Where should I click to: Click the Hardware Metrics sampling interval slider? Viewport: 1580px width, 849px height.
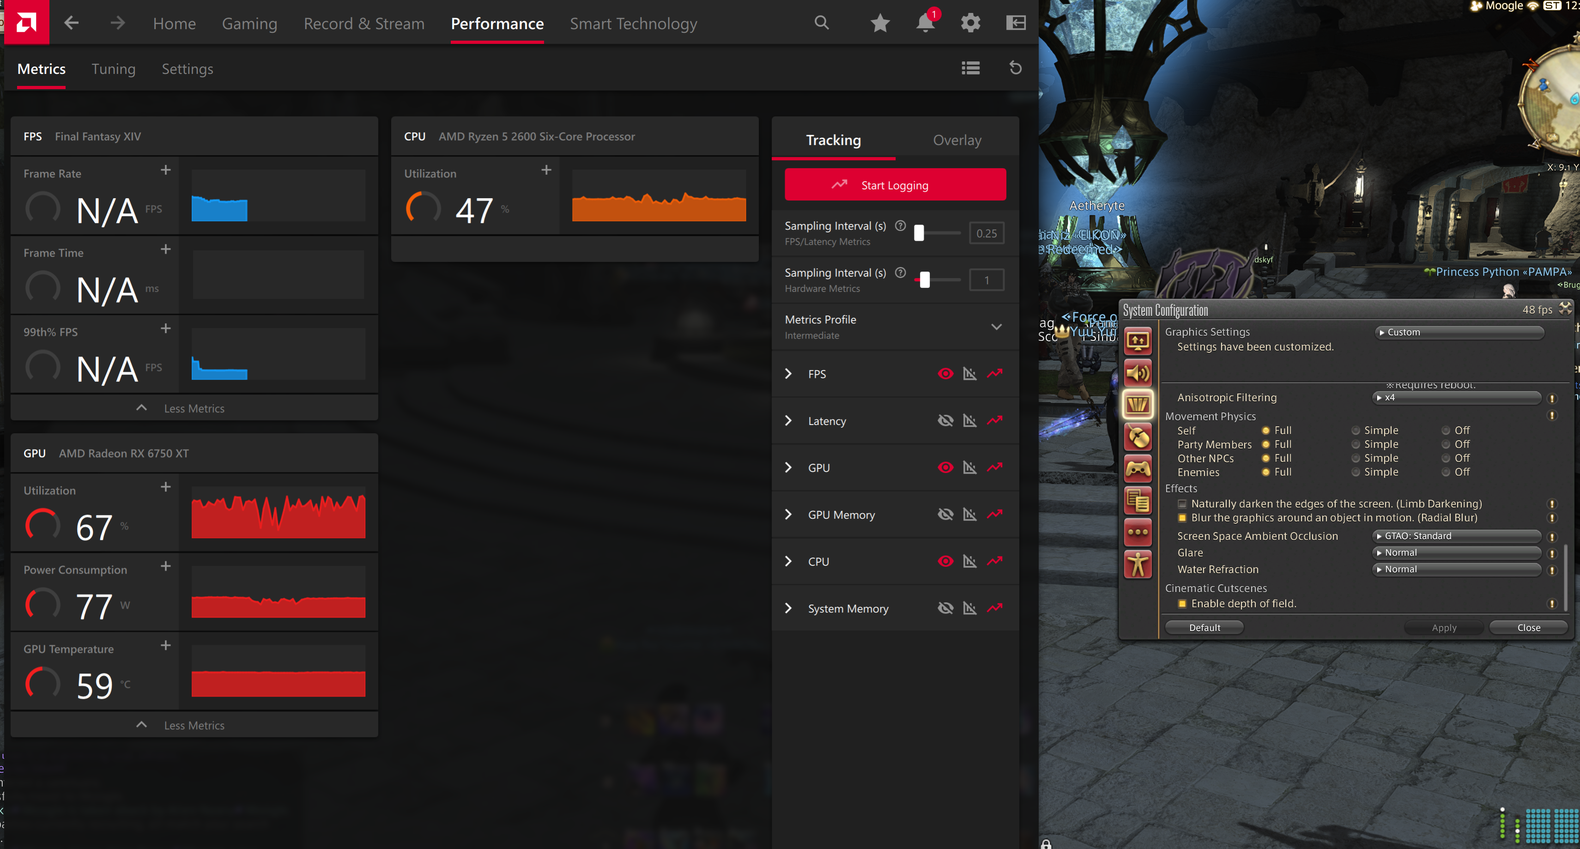(x=925, y=280)
